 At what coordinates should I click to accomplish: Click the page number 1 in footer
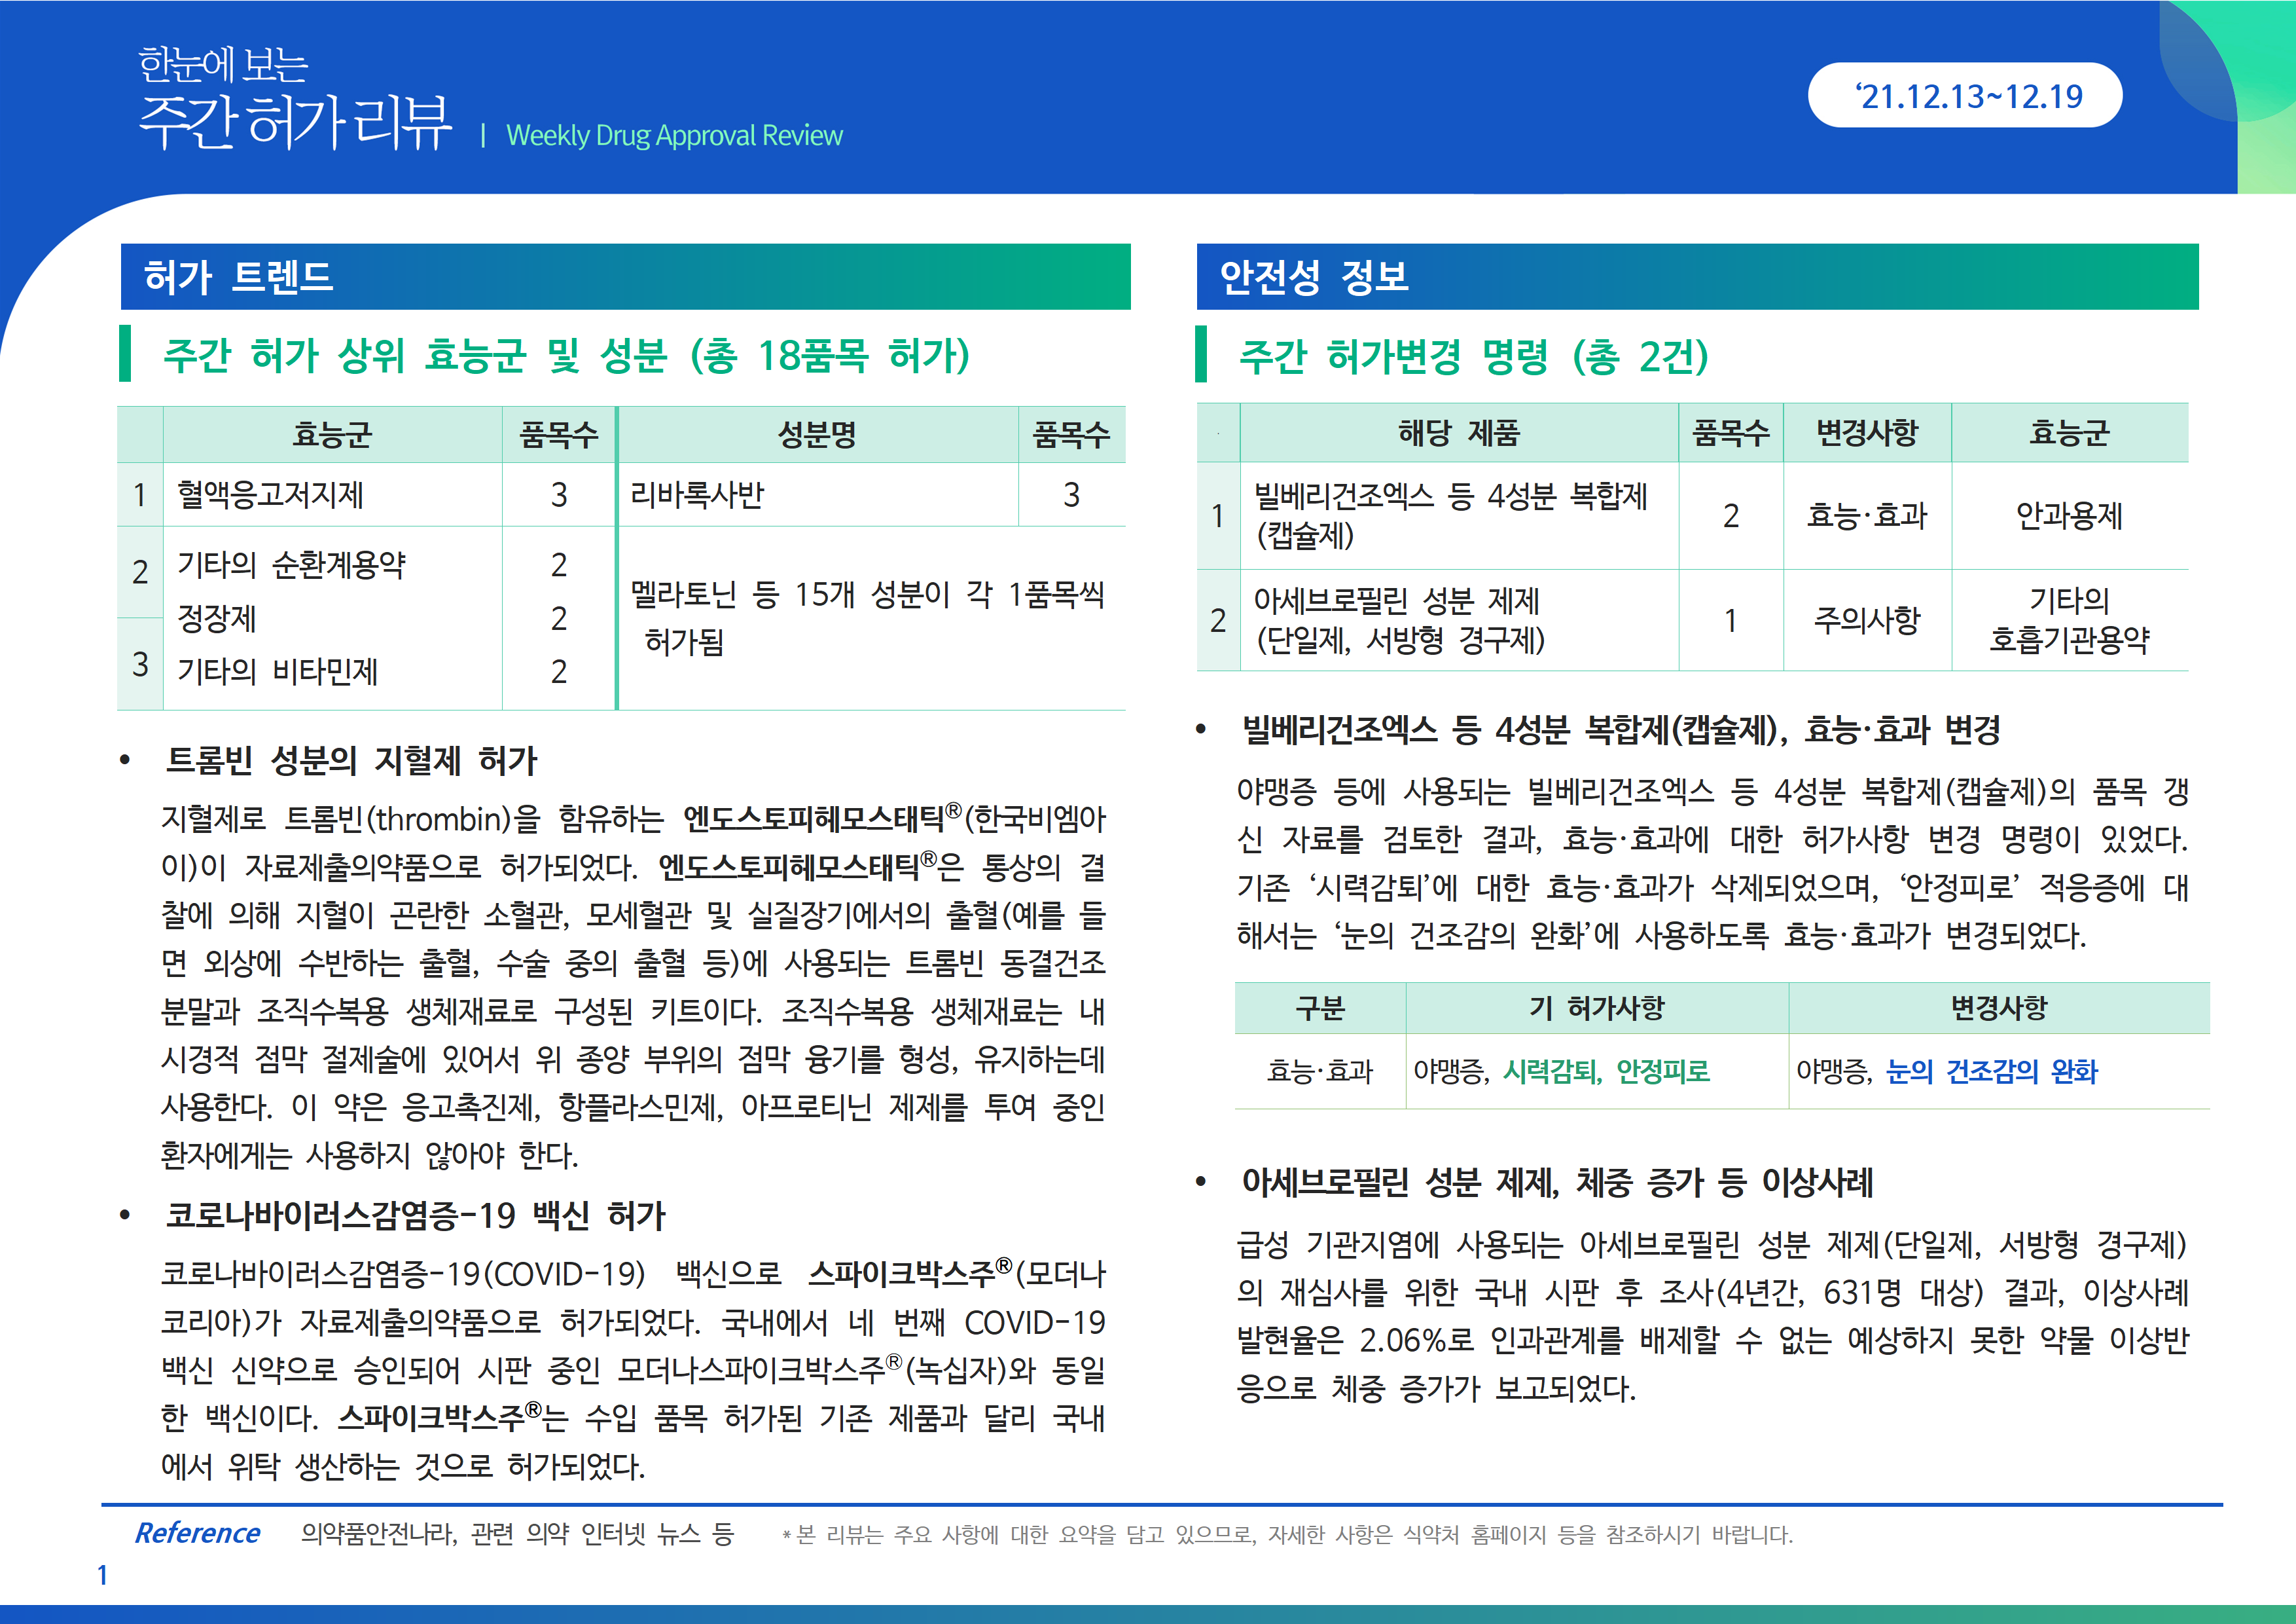[102, 1575]
